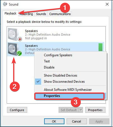113x127 pixels.
Task: Select Test in the context menu
Action: (47, 61)
